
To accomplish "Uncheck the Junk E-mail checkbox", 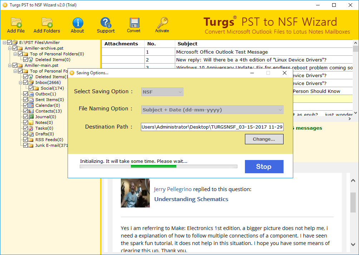I will 26,145.
